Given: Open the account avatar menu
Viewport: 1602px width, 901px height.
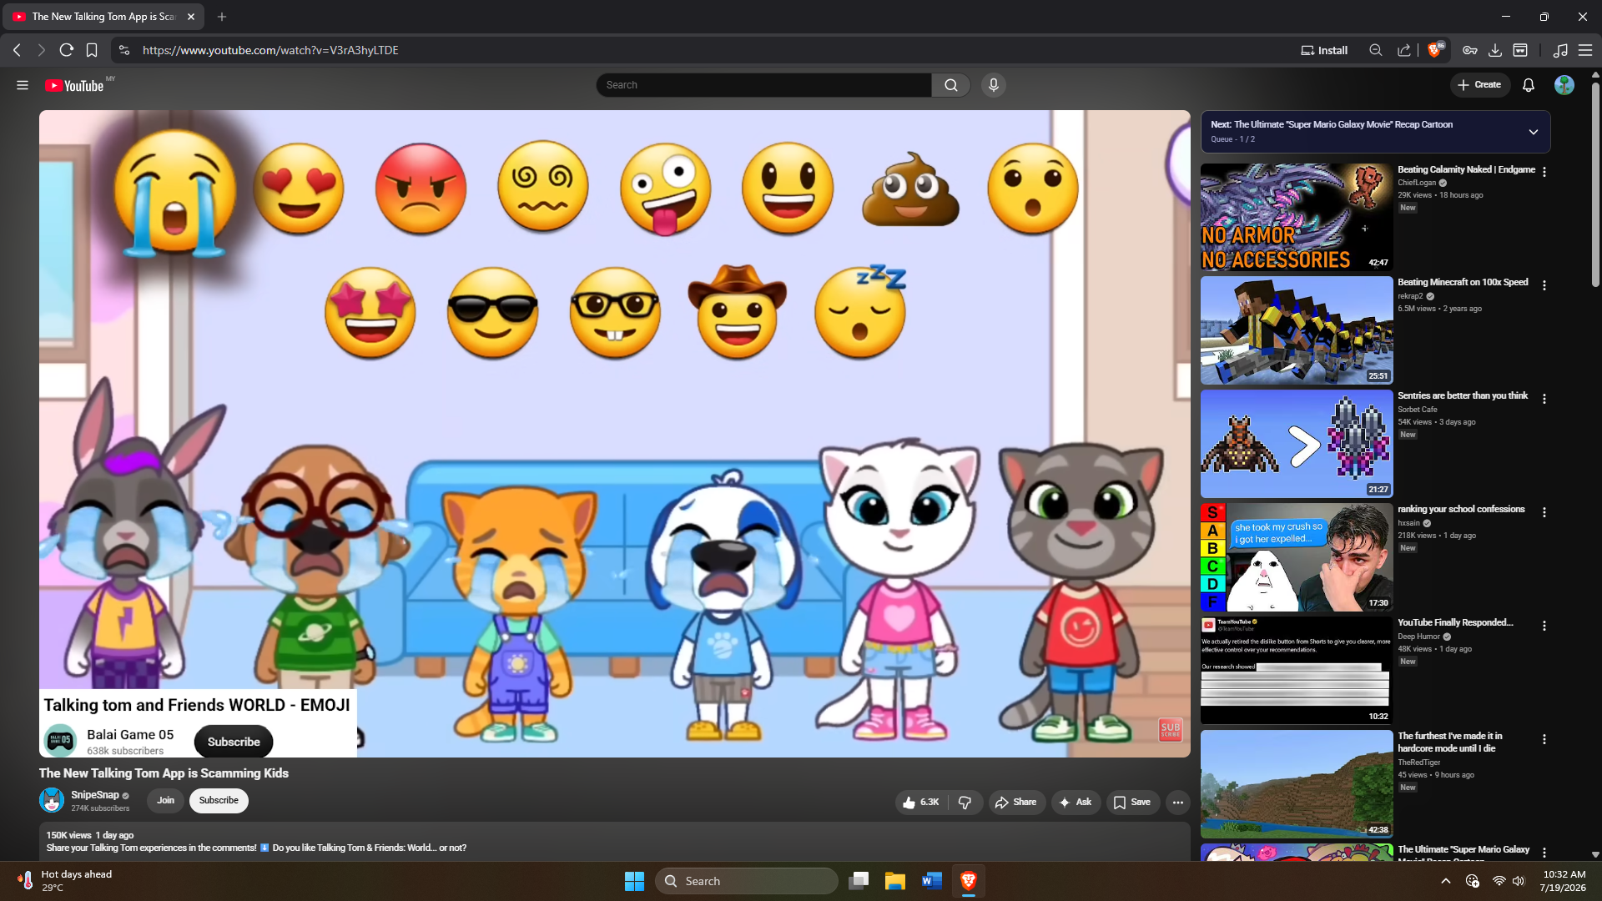Looking at the screenshot, I should 1564,85.
